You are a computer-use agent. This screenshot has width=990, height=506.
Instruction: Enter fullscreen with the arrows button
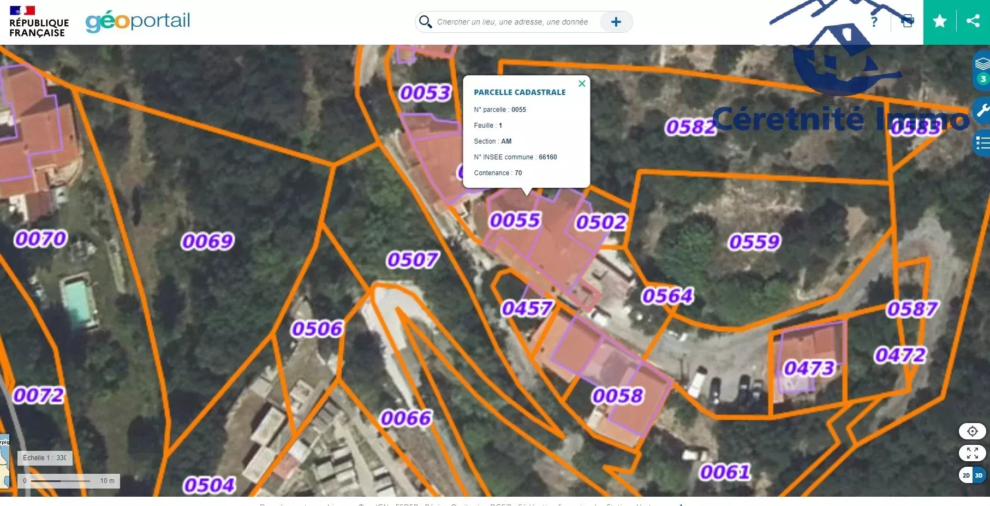pyautogui.click(x=972, y=453)
